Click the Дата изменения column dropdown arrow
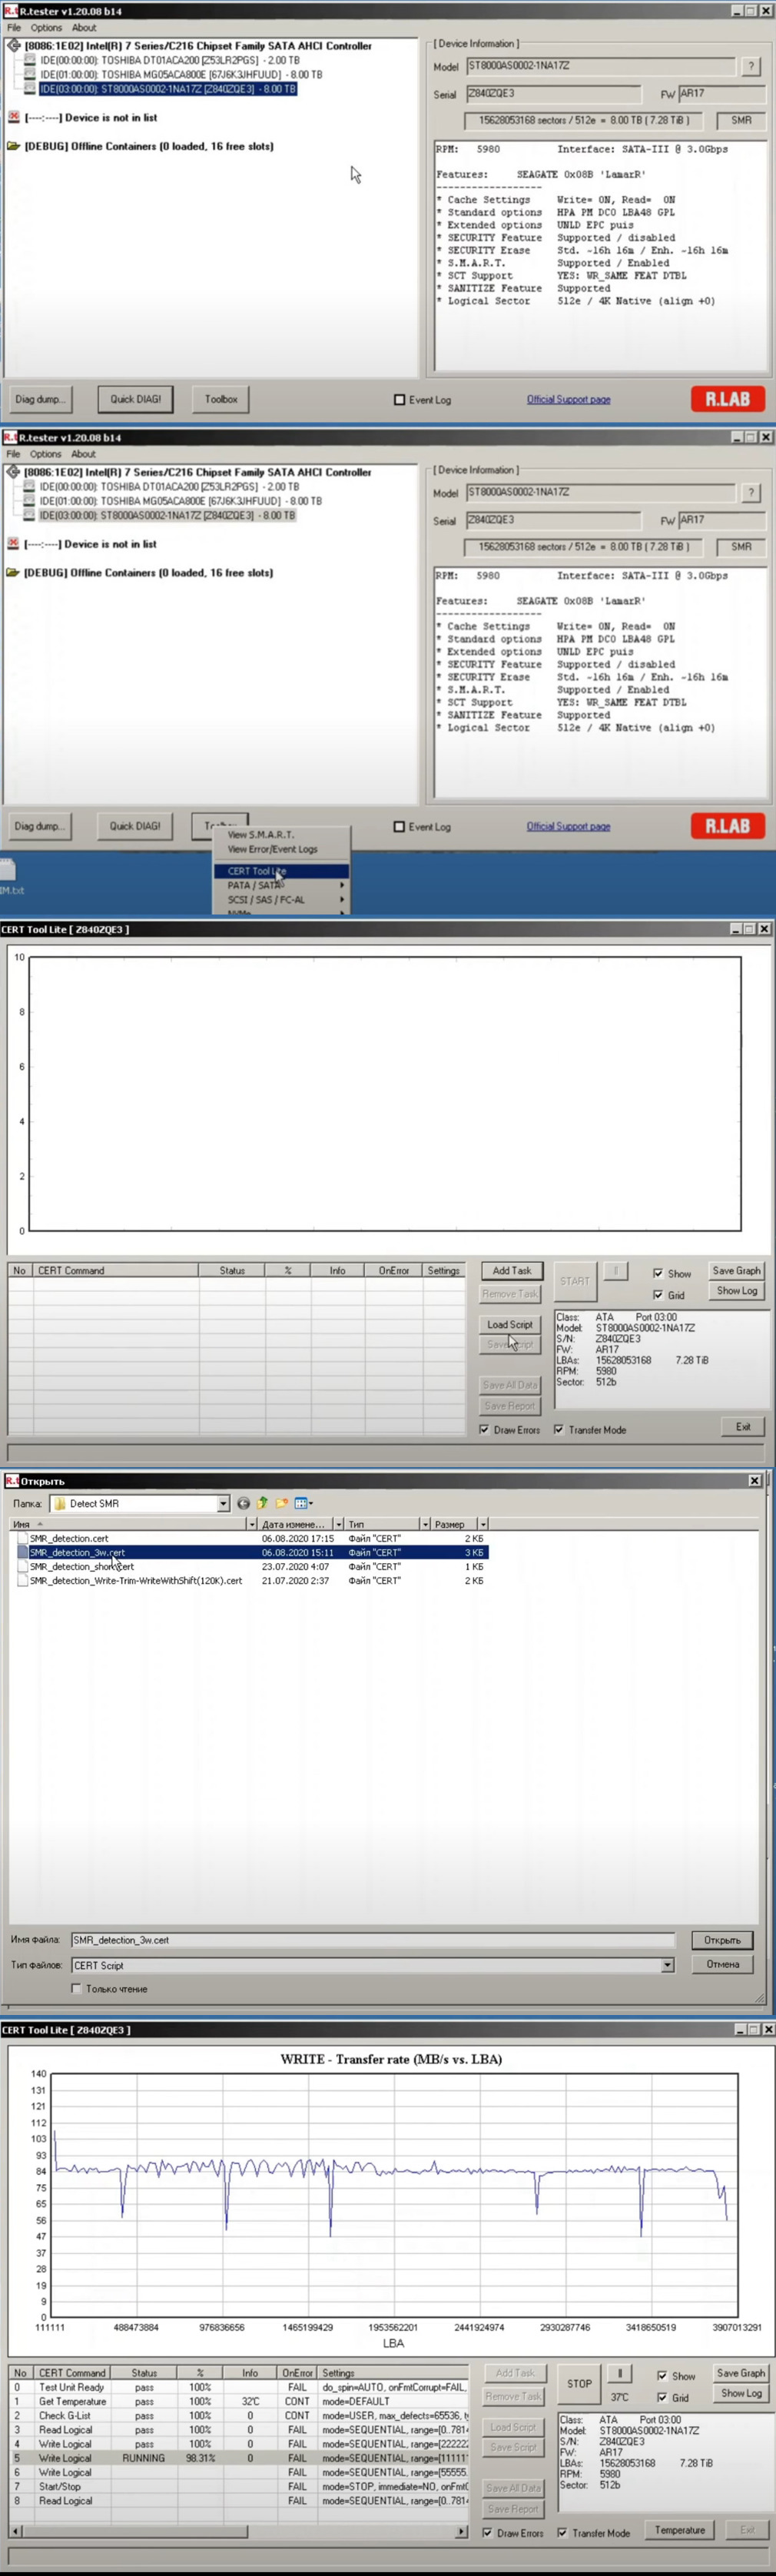This screenshot has width=776, height=2576. (x=338, y=1524)
